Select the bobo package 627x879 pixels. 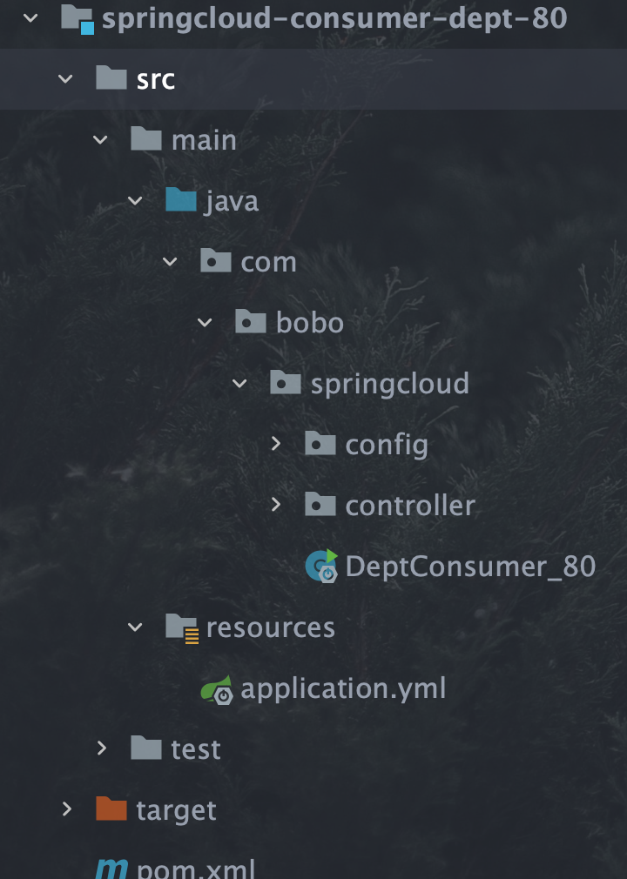(310, 323)
